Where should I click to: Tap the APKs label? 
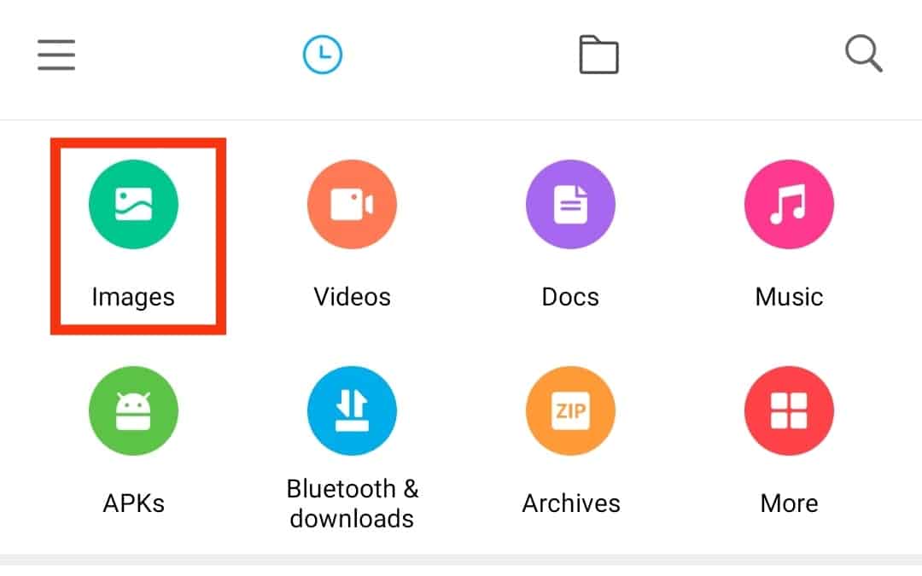click(133, 503)
